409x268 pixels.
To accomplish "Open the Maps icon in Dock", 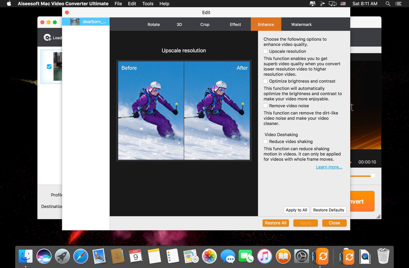I will (x=191, y=256).
